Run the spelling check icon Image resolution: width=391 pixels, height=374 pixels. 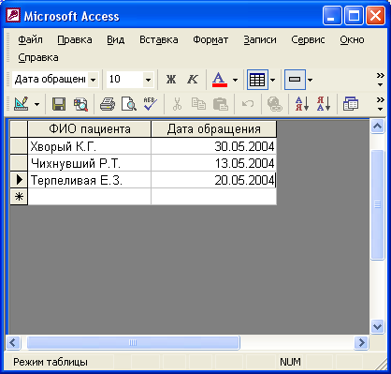[151, 104]
